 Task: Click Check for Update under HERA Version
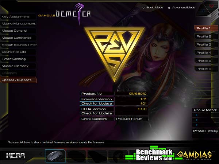[x=97, y=113]
